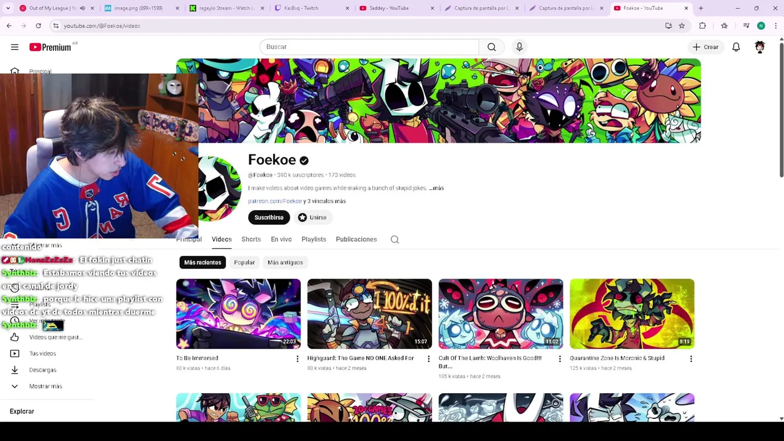
Task: Open the YouTube hamburger guide menu
Action: click(15, 47)
